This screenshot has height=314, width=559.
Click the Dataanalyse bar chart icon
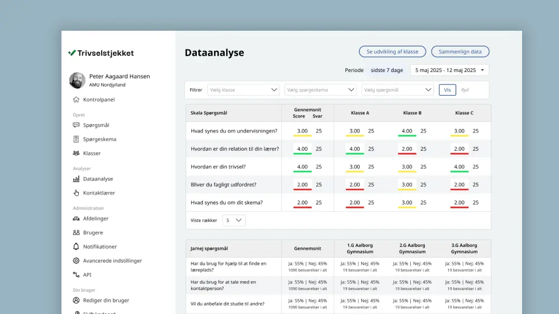[76, 179]
